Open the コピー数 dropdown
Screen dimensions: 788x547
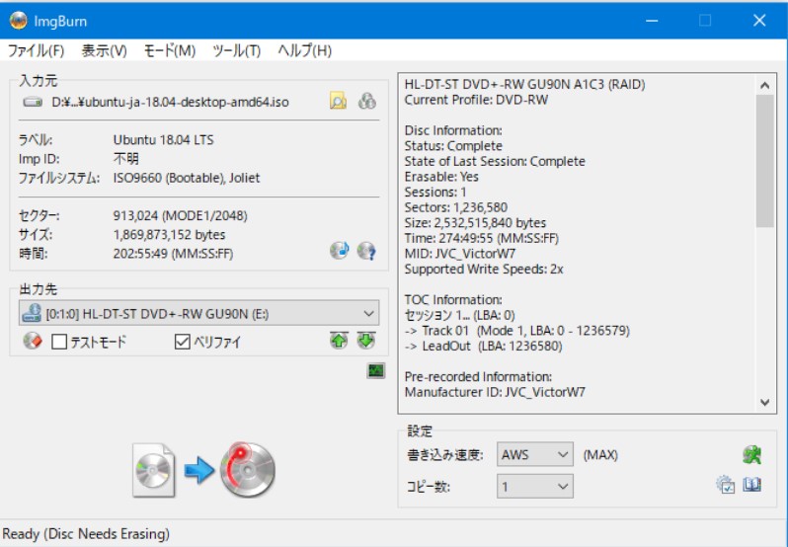[535, 486]
